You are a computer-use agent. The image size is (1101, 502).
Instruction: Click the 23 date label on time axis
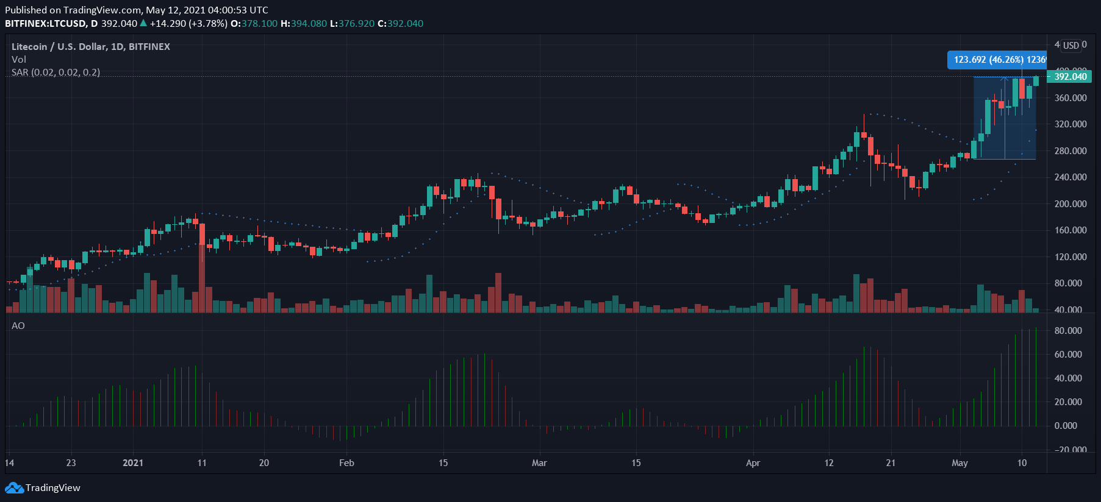pos(71,463)
